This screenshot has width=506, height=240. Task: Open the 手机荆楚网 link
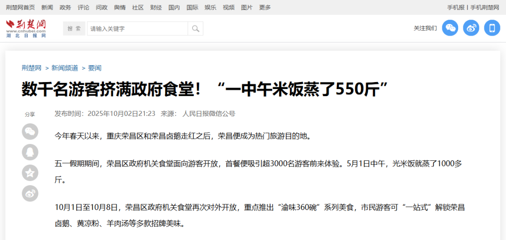tap(485, 7)
